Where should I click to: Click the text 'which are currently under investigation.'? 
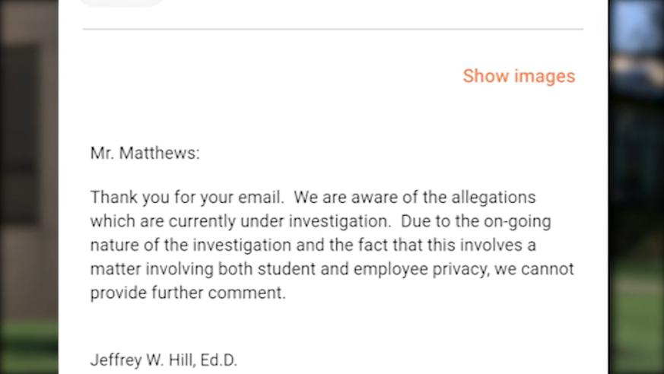click(240, 222)
